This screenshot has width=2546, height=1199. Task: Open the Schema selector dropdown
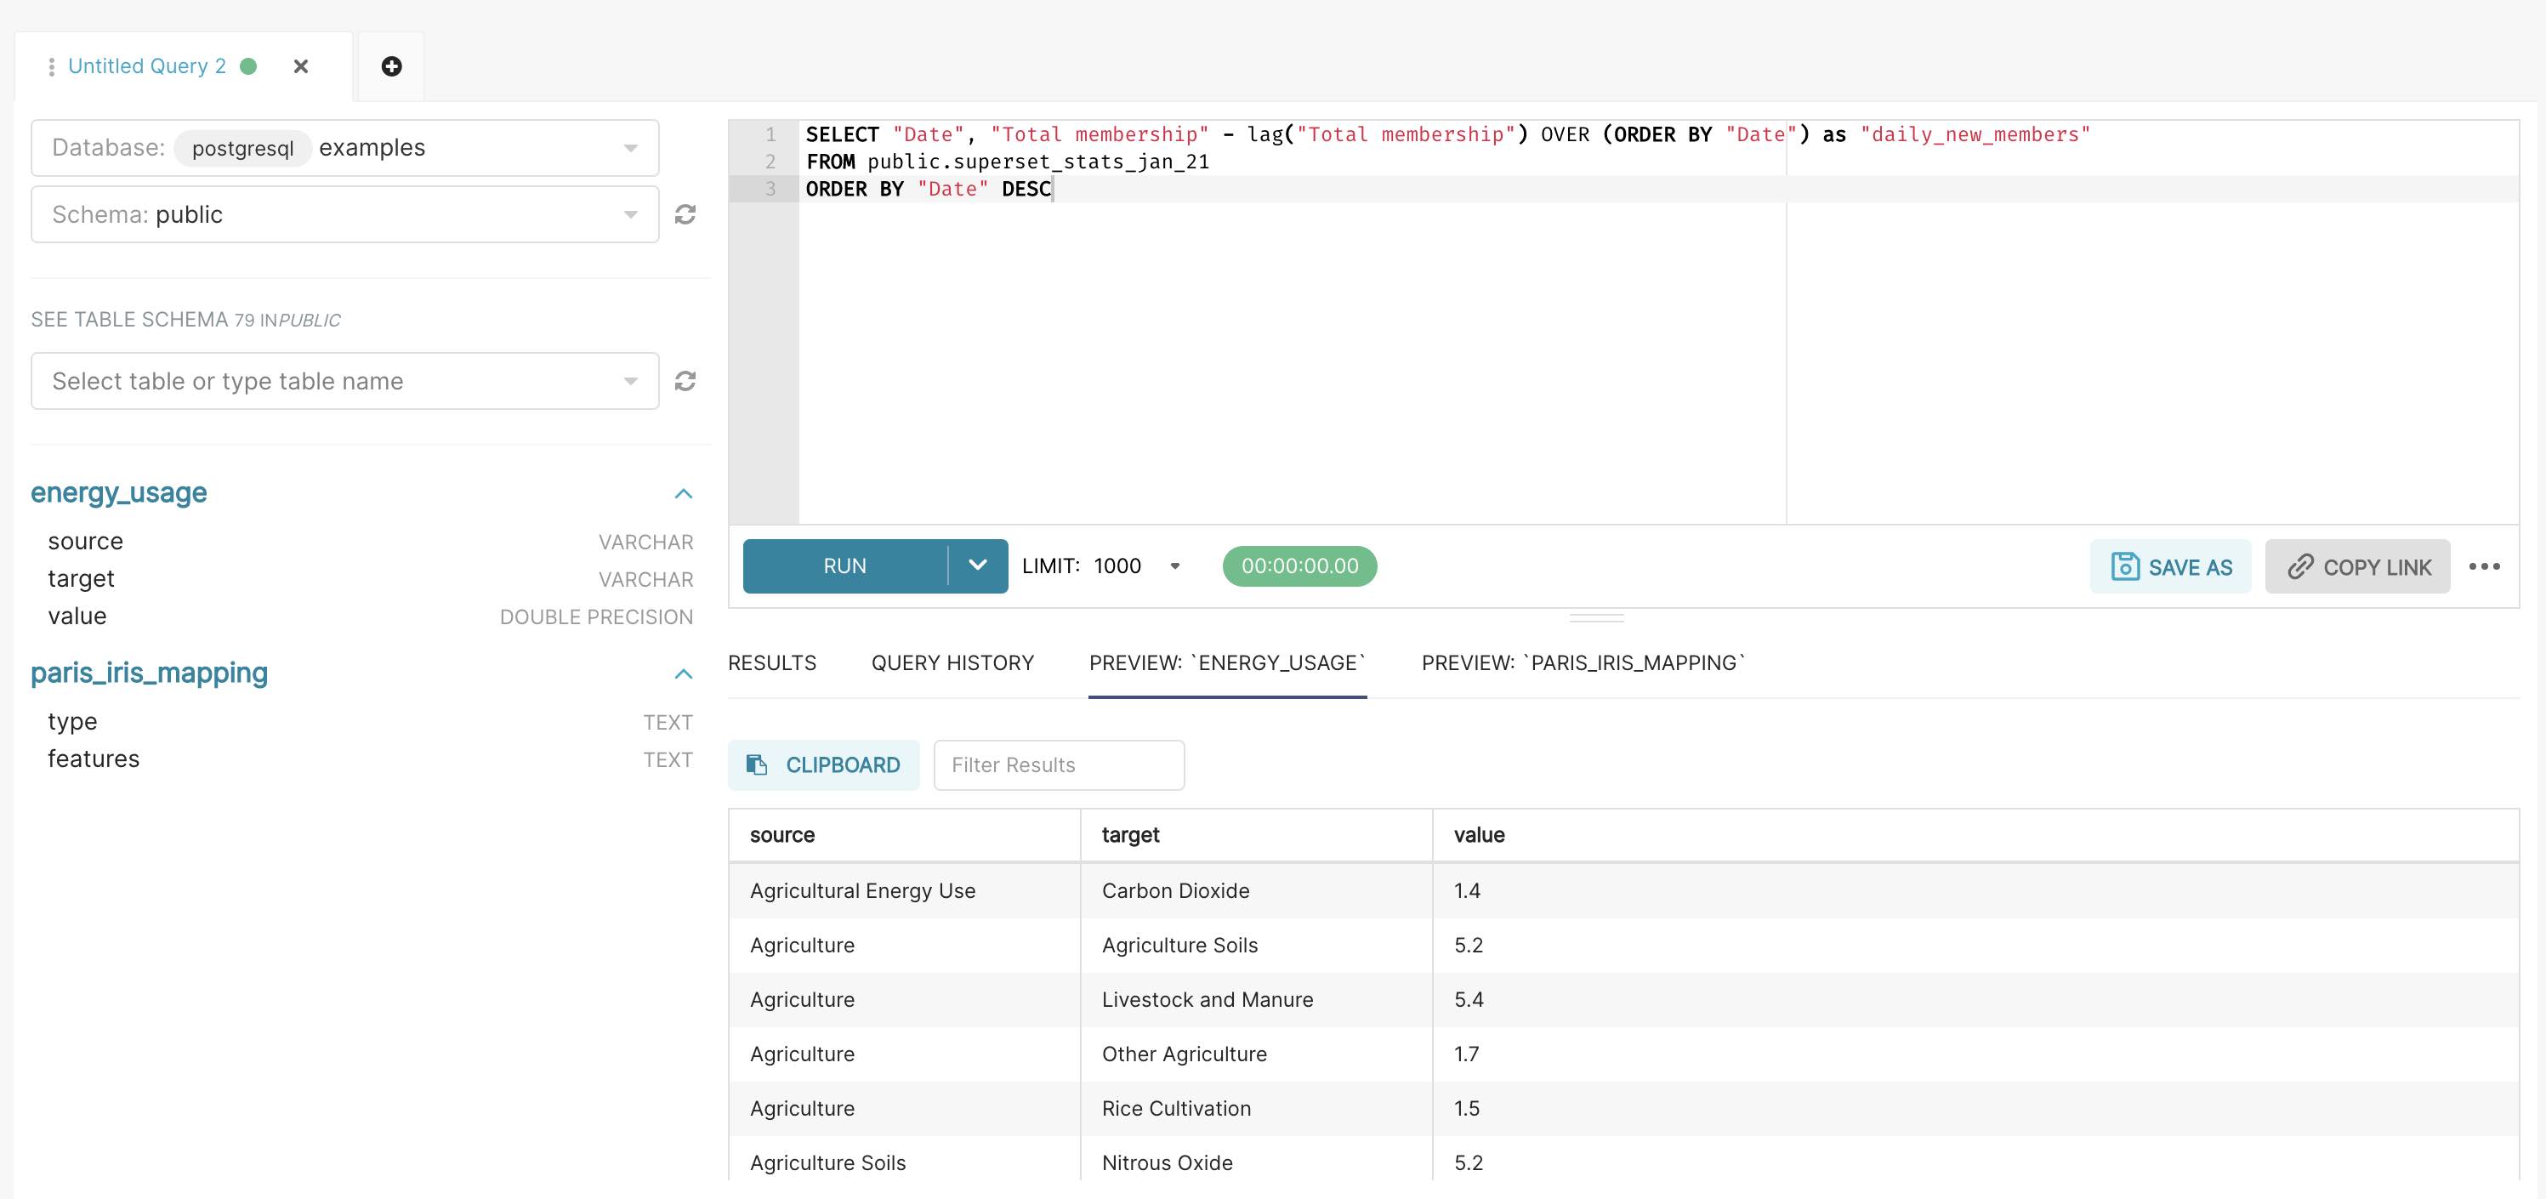tap(631, 213)
